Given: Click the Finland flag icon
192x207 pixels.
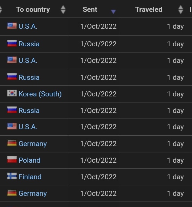Looking at the screenshot, I should pyautogui.click(x=12, y=176).
